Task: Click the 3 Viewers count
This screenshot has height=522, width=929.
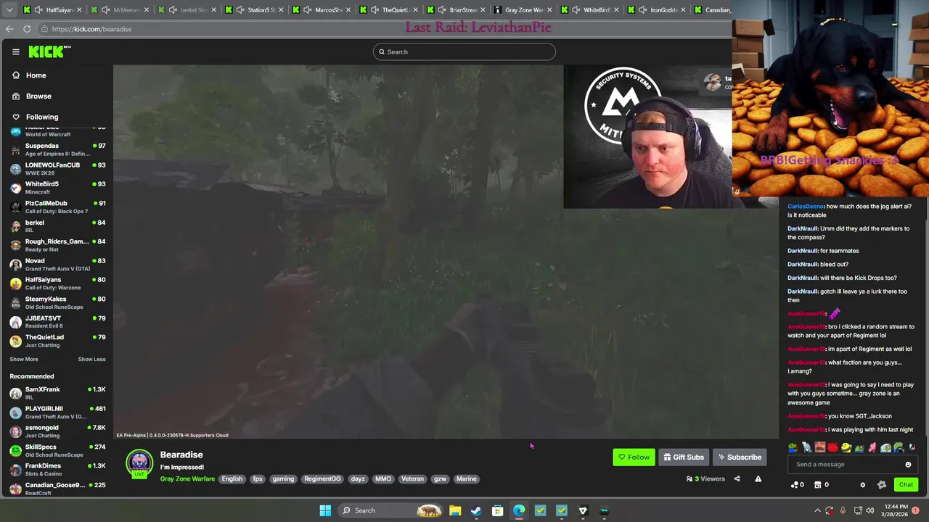Action: coord(705,478)
